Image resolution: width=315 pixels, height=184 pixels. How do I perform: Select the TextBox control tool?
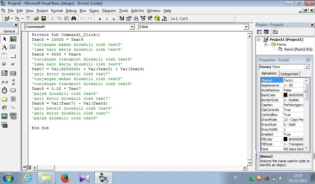[x=13, y=48]
